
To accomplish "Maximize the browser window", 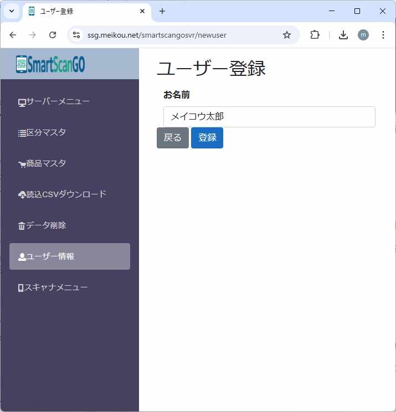I will click(x=357, y=11).
